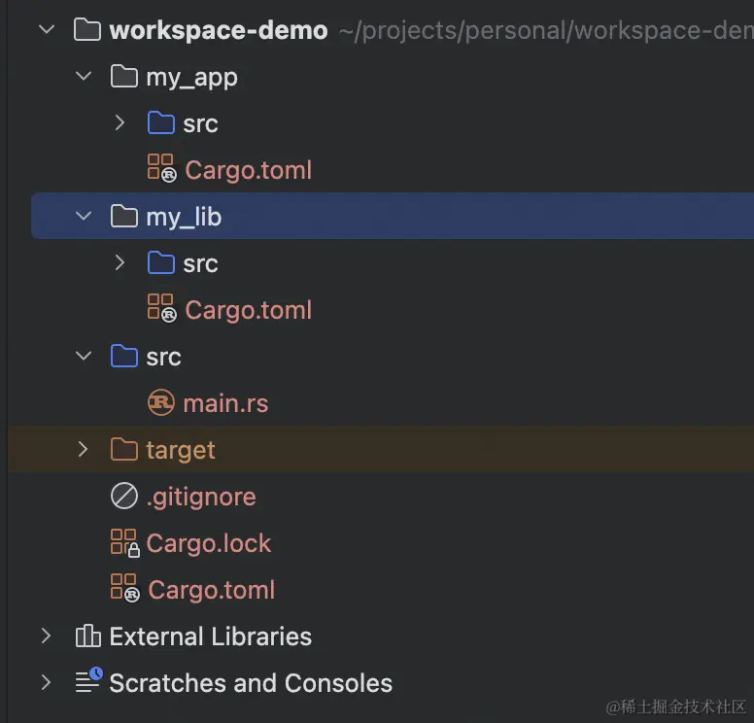Expand the src folder inside my_app
This screenshot has height=723, width=754.
pyautogui.click(x=120, y=123)
